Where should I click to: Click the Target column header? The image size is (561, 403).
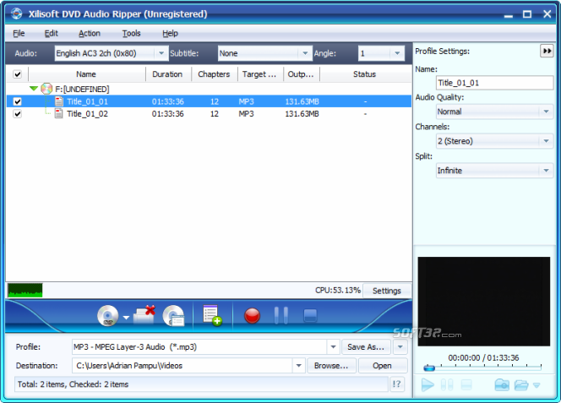coord(259,74)
